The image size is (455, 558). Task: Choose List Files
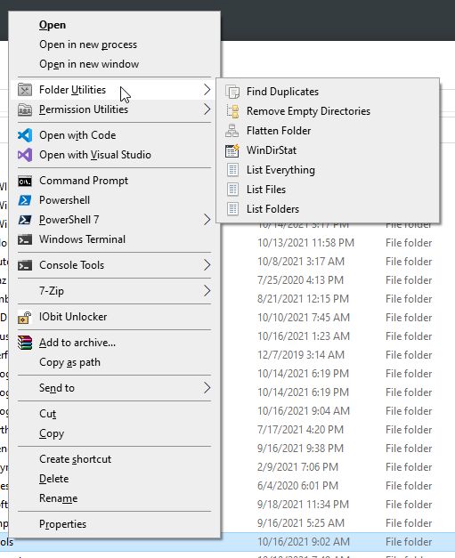(266, 190)
